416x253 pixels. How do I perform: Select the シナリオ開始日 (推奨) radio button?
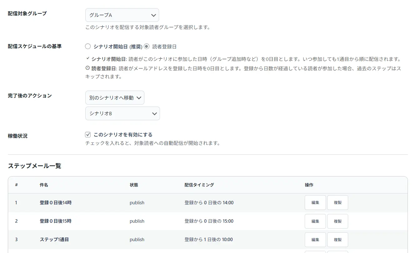pyautogui.click(x=88, y=46)
